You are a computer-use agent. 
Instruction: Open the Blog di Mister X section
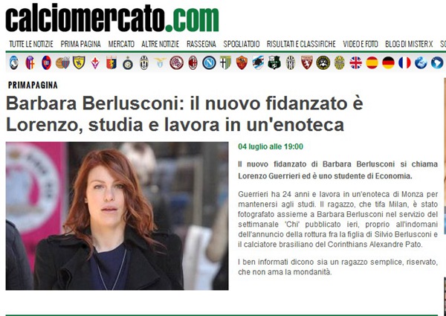coord(409,44)
